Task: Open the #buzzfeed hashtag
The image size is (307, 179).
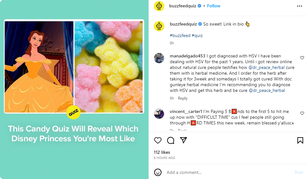Action: 180,35
